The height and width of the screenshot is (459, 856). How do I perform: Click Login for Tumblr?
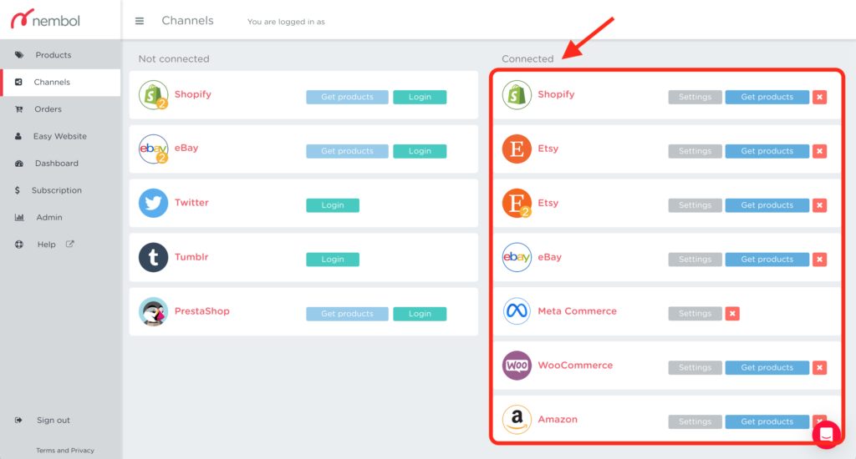(x=333, y=260)
